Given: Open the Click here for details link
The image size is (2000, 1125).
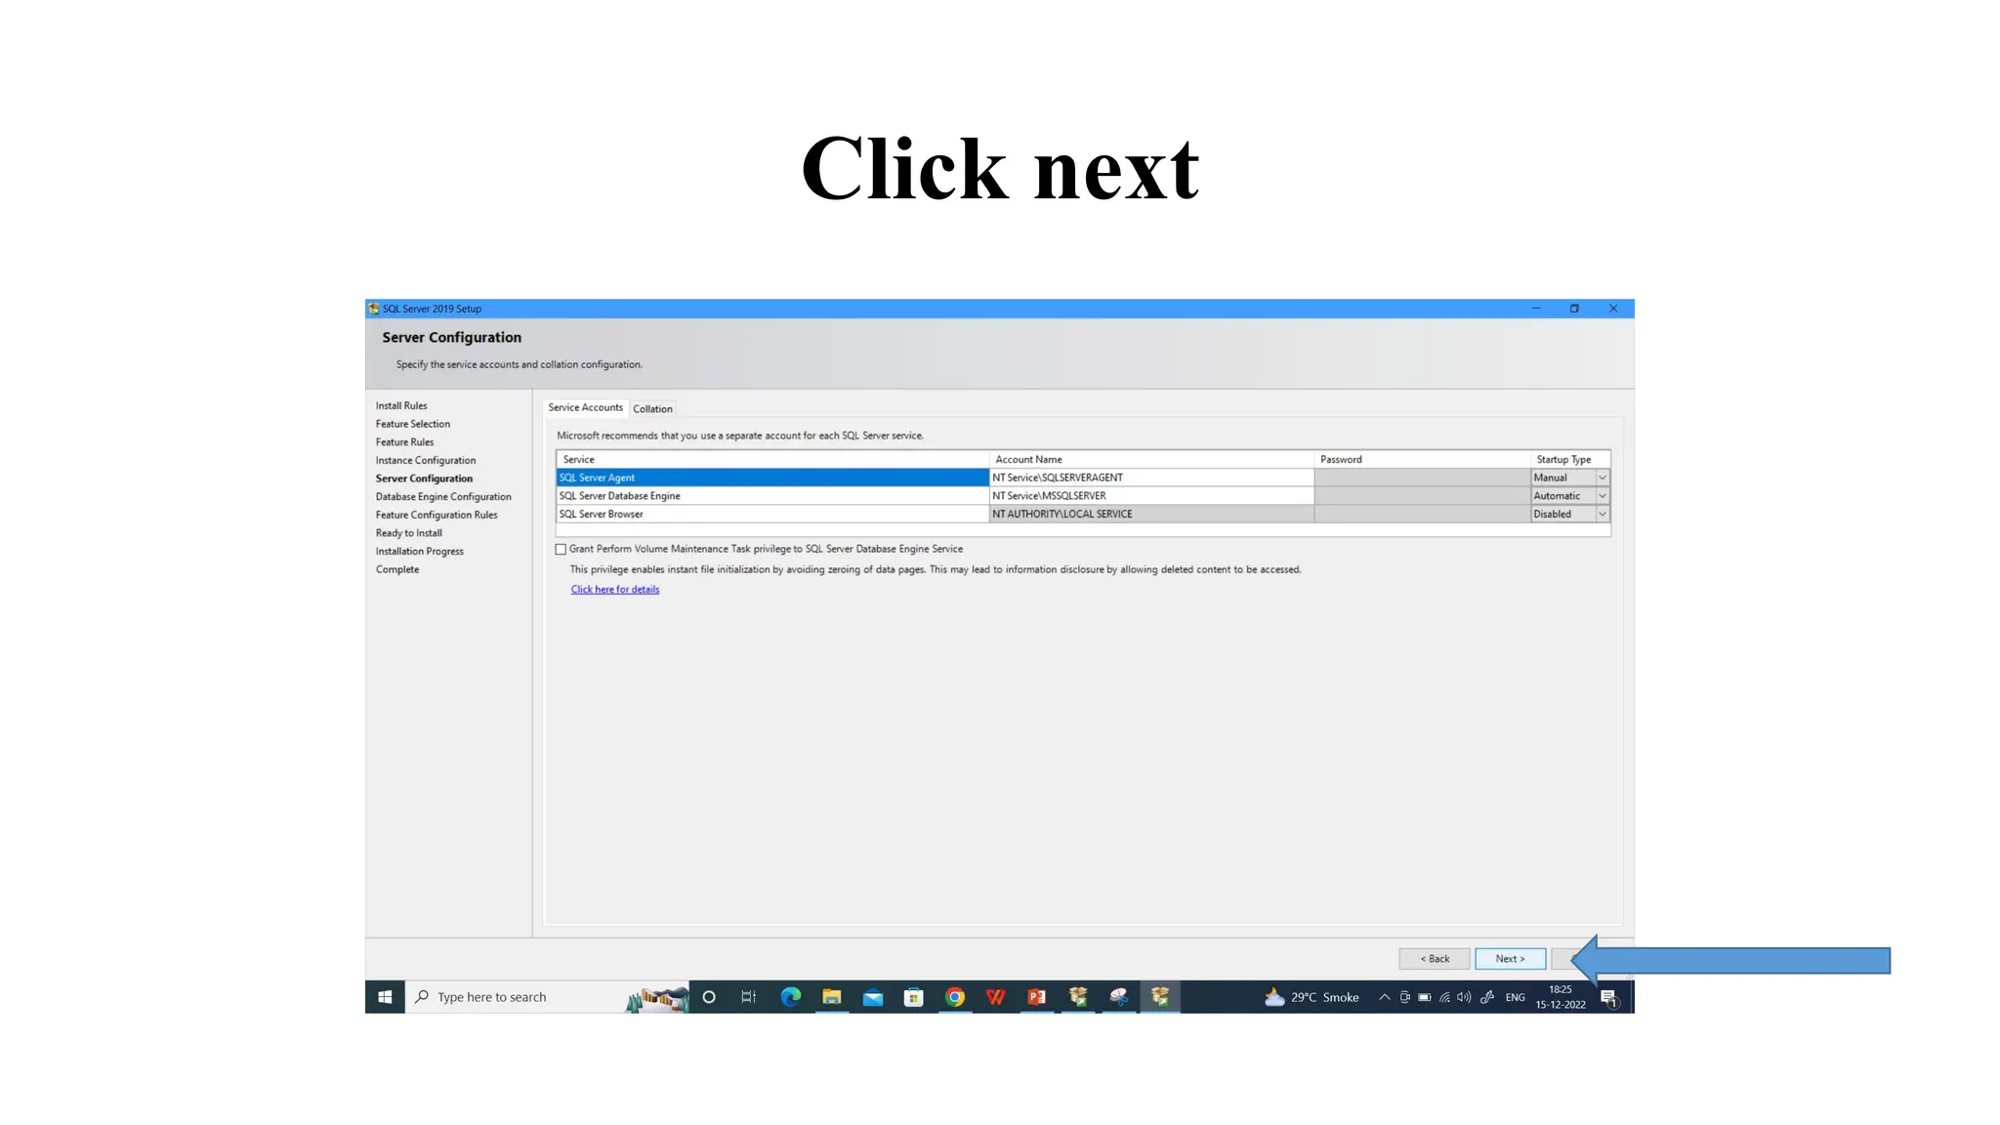Looking at the screenshot, I should (615, 590).
